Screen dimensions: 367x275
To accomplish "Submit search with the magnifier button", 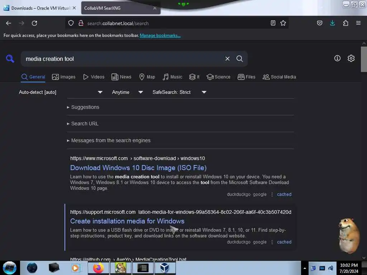I will coord(239,59).
